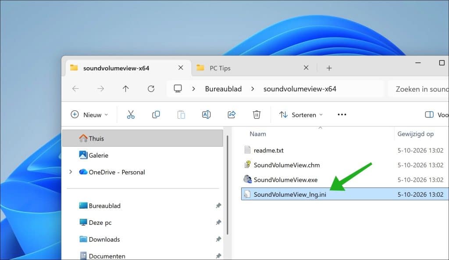Image resolution: width=449 pixels, height=260 pixels.
Task: Click the Paste toolbar icon
Action: click(x=181, y=115)
